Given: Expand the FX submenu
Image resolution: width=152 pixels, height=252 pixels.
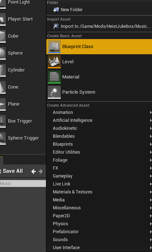Looking at the screenshot, I should pos(99,168).
